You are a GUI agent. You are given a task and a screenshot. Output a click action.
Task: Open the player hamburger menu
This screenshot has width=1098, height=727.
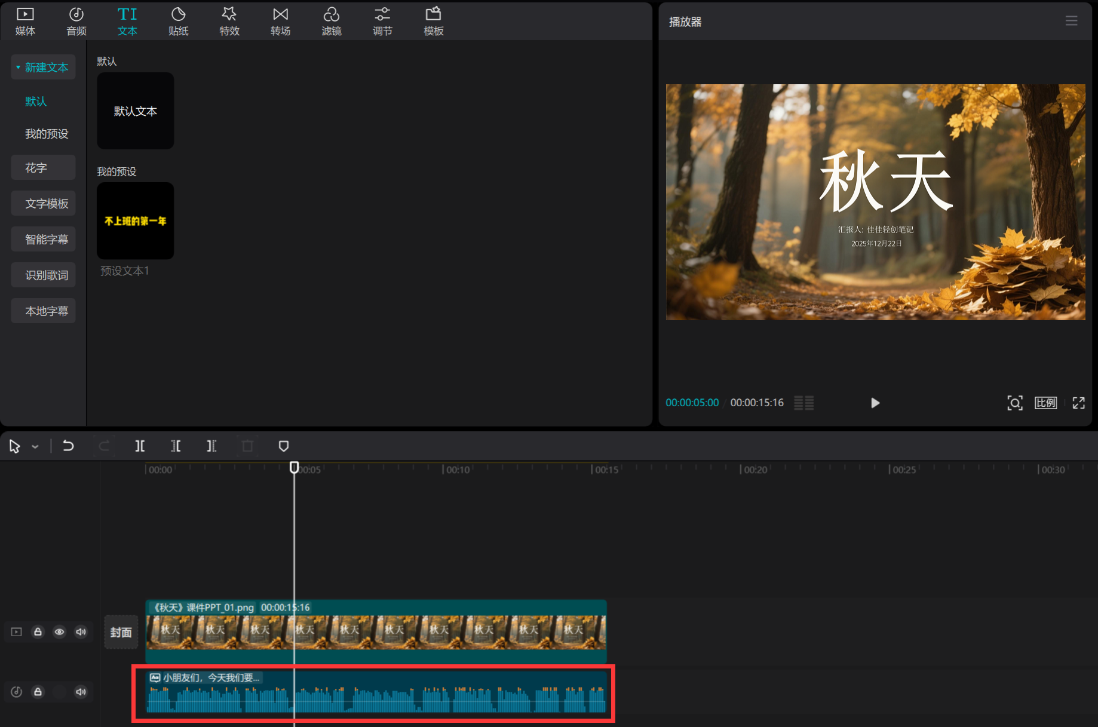[x=1071, y=22]
